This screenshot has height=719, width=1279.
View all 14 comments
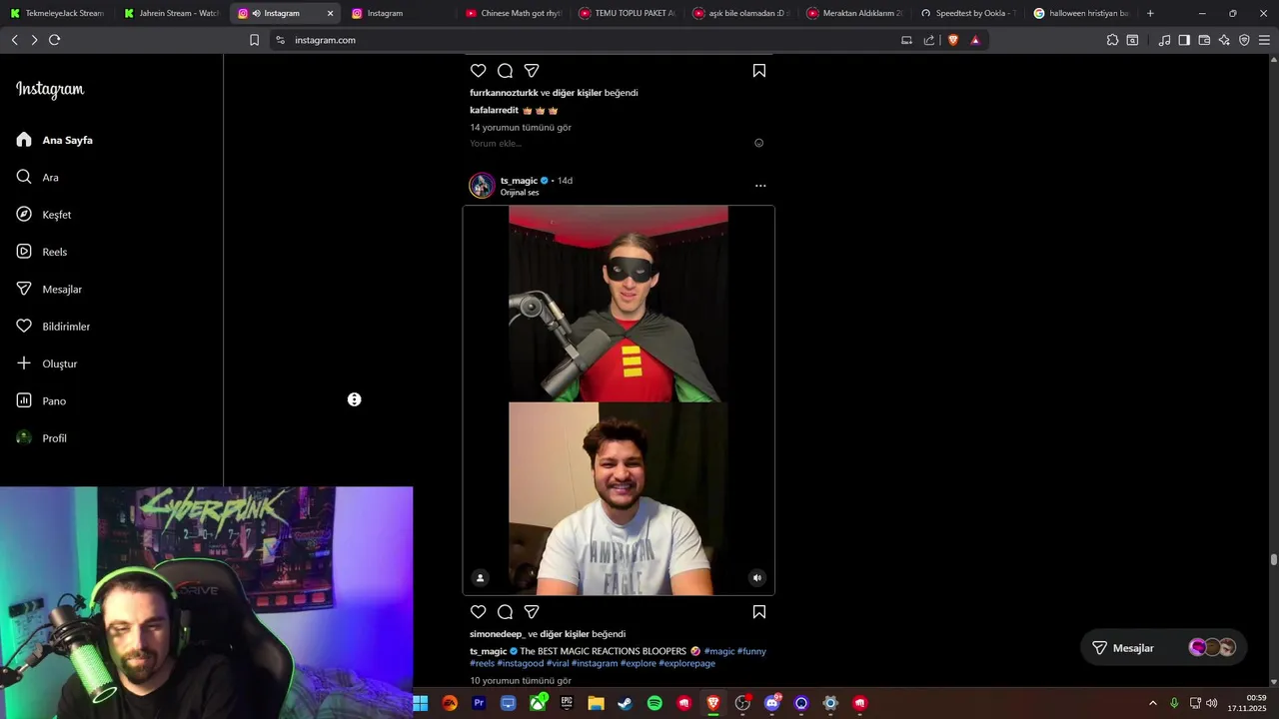521,128
